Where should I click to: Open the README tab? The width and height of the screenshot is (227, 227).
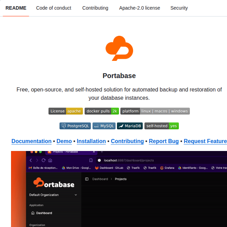click(16, 8)
